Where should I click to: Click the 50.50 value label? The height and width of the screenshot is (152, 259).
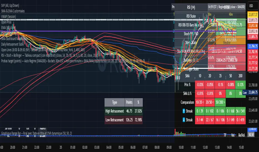251,135
